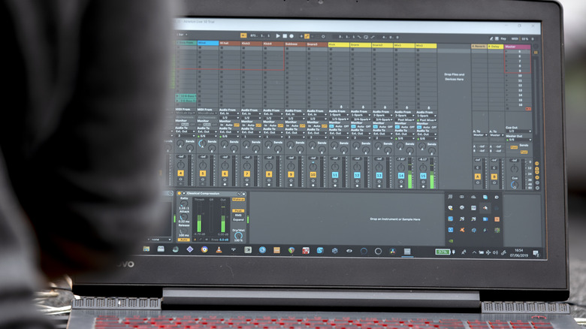Screen dimensions: 586x329
Task: Open the Cue Out 1/2 dropdown
Action: point(518,131)
